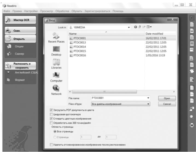This screenshot has width=196, height=152.
Task: Click the right scroll arrow of file list
Action: (174, 92)
